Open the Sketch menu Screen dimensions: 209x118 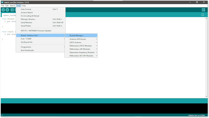point(12,6)
